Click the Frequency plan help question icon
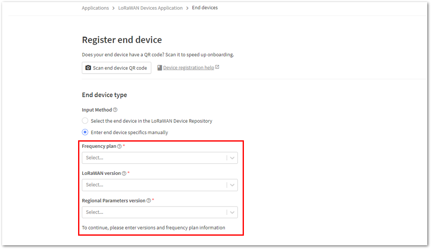The width and height of the screenshot is (431, 249). pyautogui.click(x=119, y=146)
